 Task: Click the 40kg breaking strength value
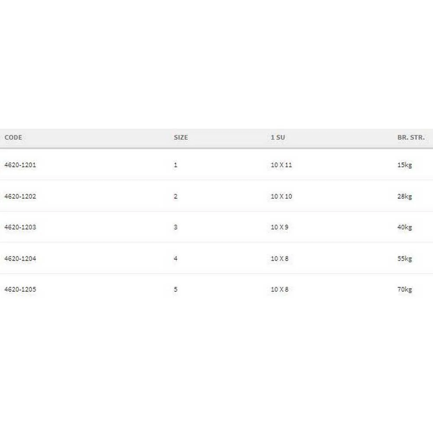click(x=404, y=227)
